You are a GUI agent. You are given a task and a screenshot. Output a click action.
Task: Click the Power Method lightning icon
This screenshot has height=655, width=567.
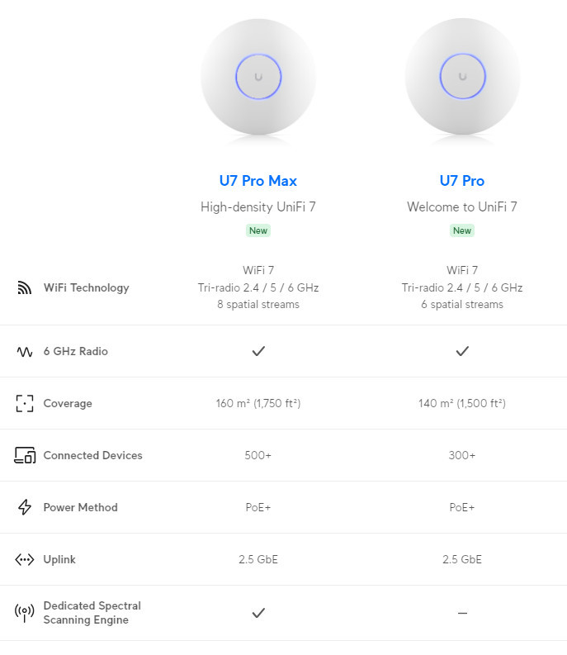(24, 508)
